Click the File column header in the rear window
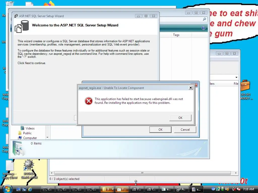Screen dimensions: 258x193 [236, 84]
